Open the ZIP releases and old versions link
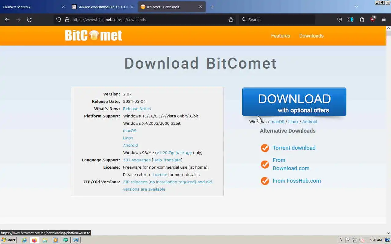Screen dimensions: 391x244 coord(167,185)
